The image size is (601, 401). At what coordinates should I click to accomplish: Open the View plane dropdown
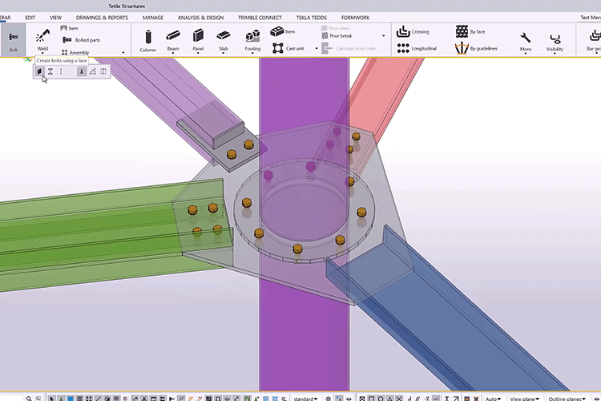coord(524,399)
